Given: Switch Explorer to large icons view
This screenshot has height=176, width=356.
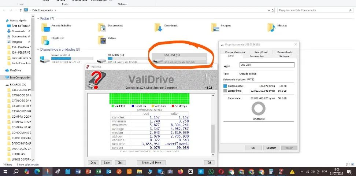Looking at the screenshot, I should (353, 164).
